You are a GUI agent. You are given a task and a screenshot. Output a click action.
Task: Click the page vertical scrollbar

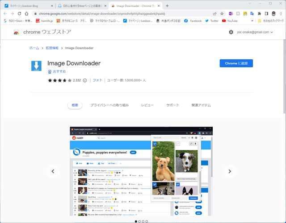pyautogui.click(x=285, y=76)
